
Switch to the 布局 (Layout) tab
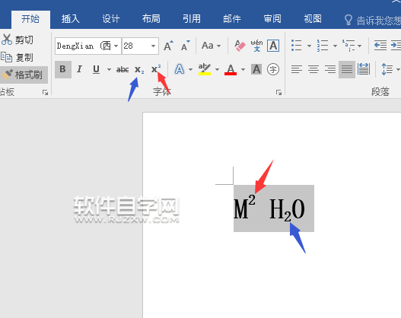tap(151, 19)
